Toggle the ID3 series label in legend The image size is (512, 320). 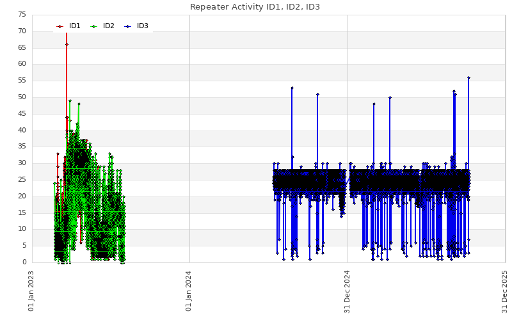pyautogui.click(x=143, y=26)
